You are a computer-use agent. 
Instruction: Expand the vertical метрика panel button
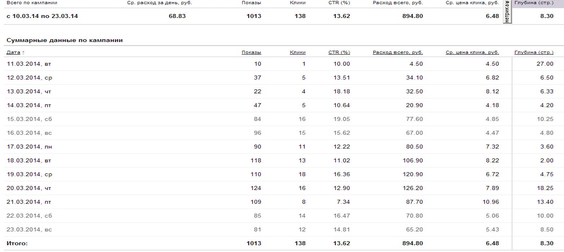coord(507,12)
